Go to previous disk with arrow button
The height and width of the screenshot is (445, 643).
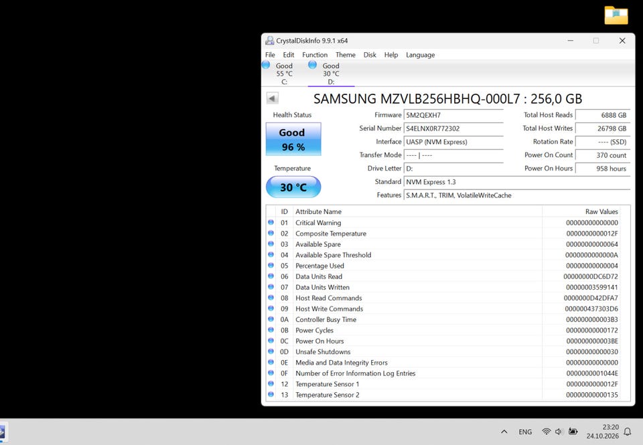click(x=273, y=98)
